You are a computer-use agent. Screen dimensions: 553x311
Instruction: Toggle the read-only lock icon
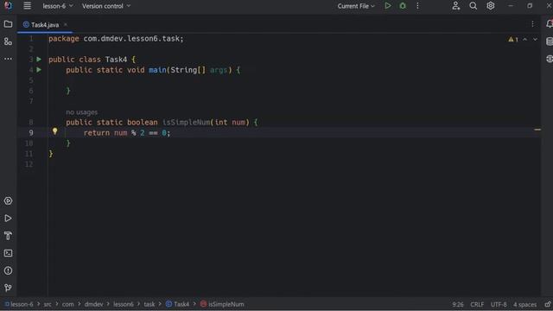[x=548, y=304]
